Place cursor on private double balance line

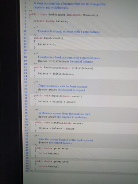pyautogui.click(x=51, y=21)
